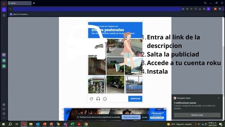Click the outlined pentagon icon in sidebar
The height and width of the screenshot is (127, 225).
coord(4,15)
